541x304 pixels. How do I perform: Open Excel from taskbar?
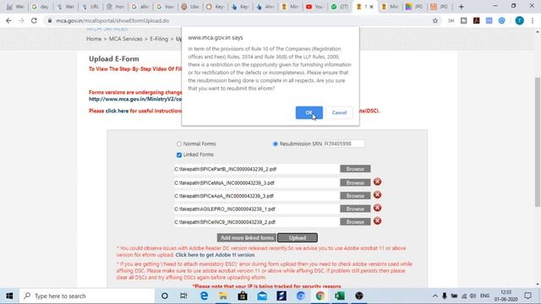click(339, 296)
